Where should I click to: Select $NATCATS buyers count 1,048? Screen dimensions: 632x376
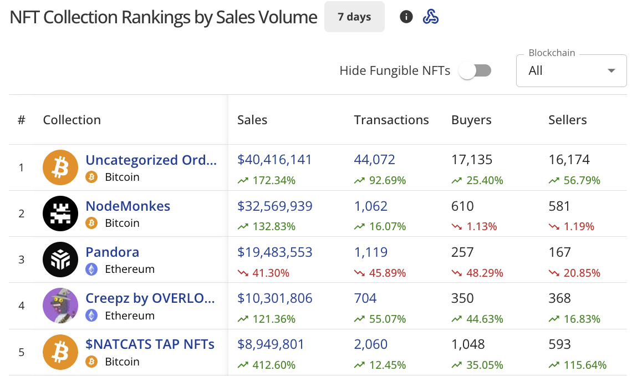[x=468, y=344]
